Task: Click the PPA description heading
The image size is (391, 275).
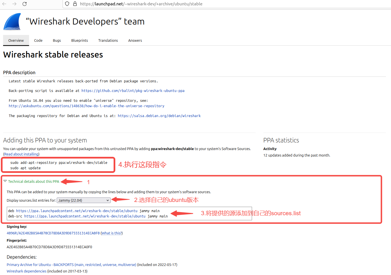Action: click(19, 72)
